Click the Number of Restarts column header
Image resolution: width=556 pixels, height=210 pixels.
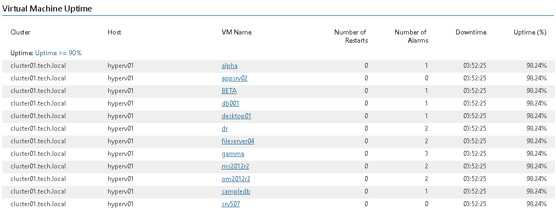(x=351, y=37)
